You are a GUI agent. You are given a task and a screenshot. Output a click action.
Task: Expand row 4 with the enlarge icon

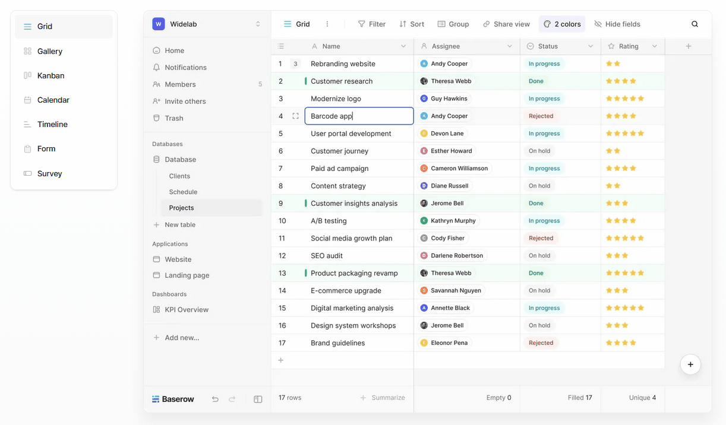[295, 116]
